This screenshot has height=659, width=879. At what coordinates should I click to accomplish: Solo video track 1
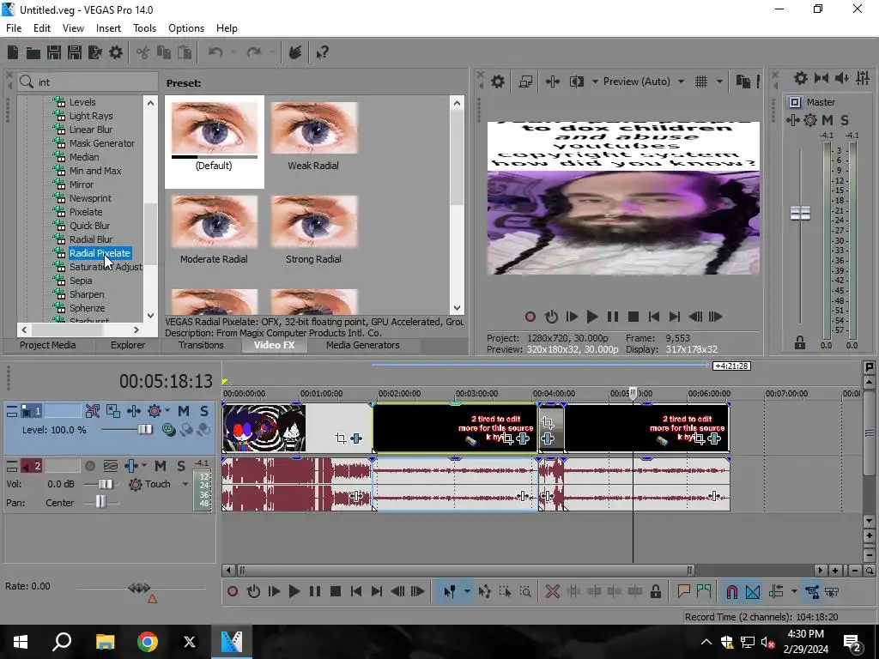[x=204, y=411]
